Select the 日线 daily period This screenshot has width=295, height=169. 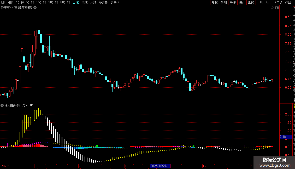click(76, 2)
